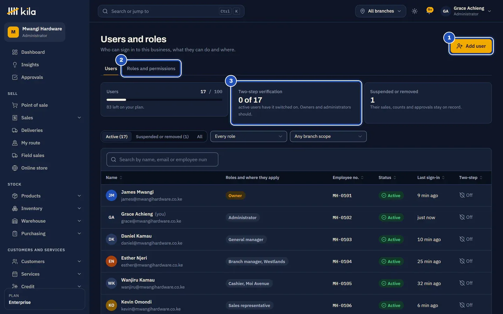Click the Warehouse building icon
Image resolution: width=503 pixels, height=314 pixels.
tap(15, 221)
